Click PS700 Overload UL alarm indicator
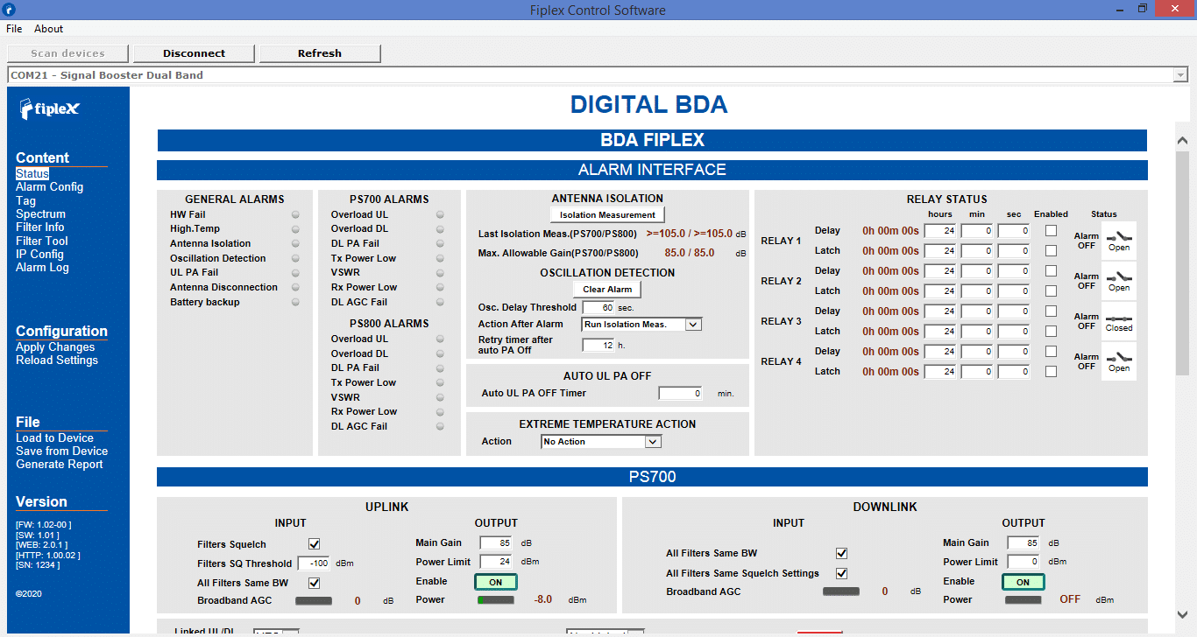1197x637 pixels. [440, 214]
